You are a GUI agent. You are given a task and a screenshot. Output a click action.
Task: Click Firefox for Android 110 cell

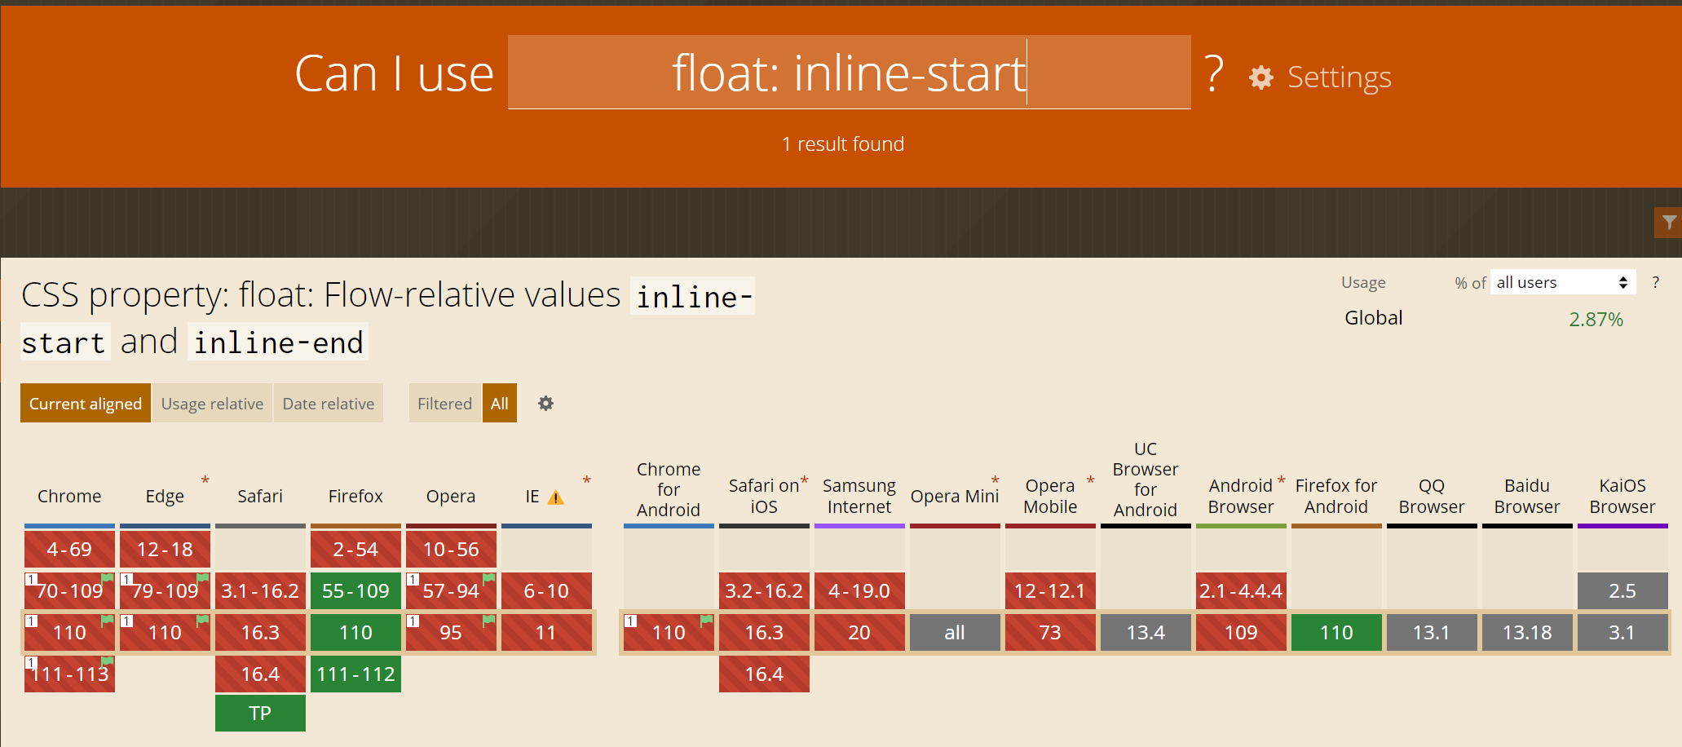(x=1336, y=632)
